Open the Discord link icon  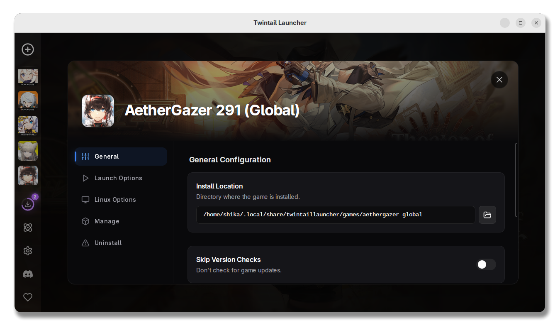tap(28, 274)
